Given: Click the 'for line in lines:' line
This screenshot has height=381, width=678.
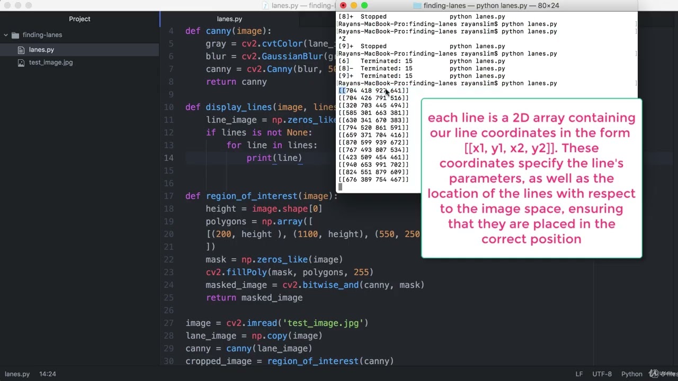Looking at the screenshot, I should tap(272, 145).
